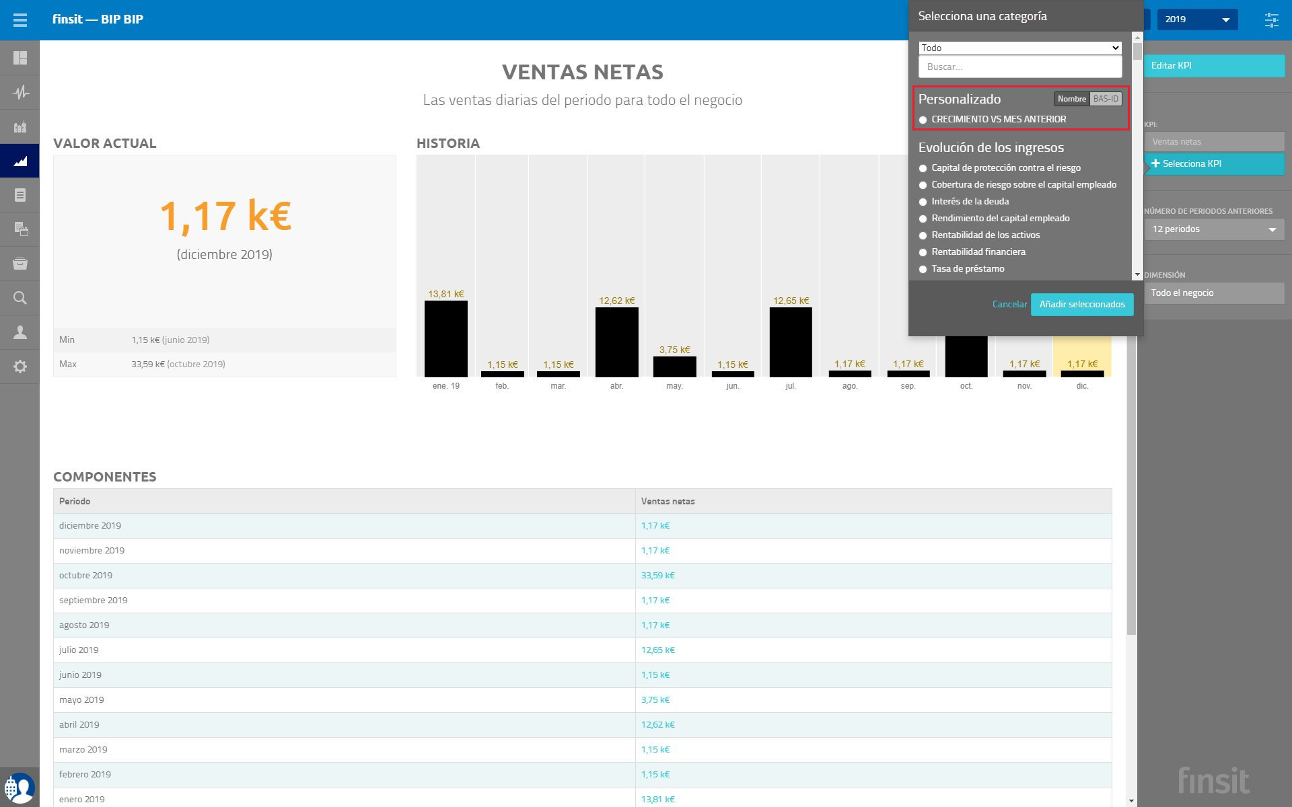Select the Tasa de préstamo option

point(923,269)
